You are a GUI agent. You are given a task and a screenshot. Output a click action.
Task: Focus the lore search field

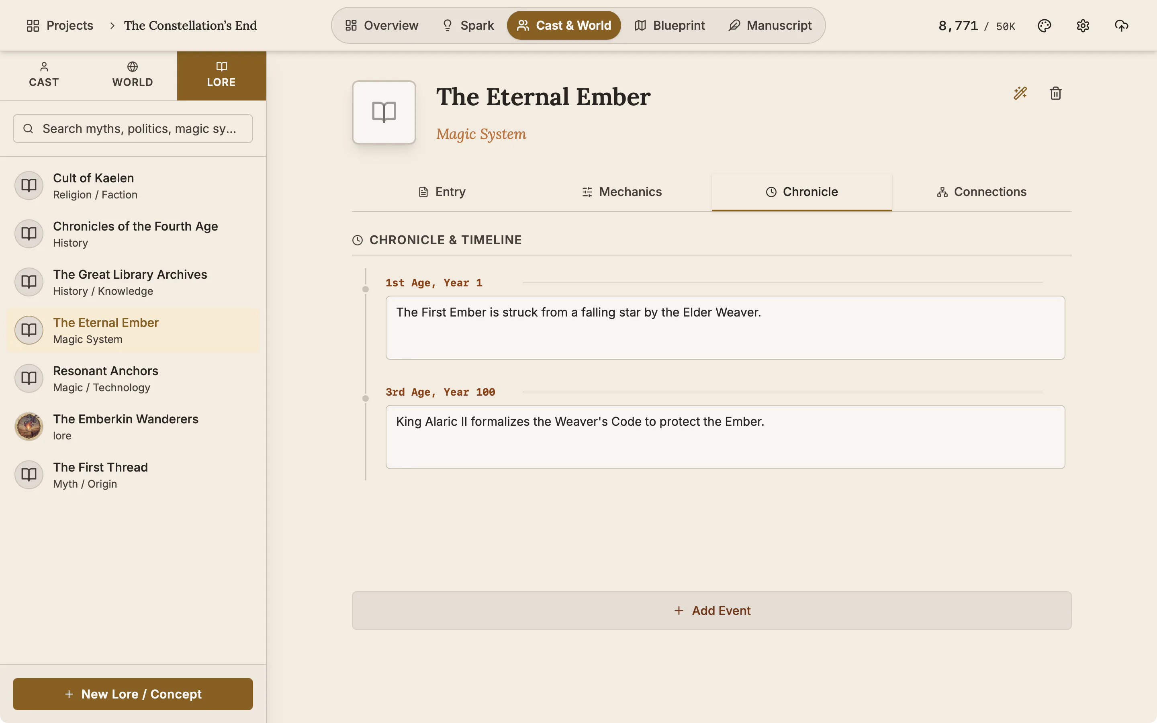tap(133, 129)
